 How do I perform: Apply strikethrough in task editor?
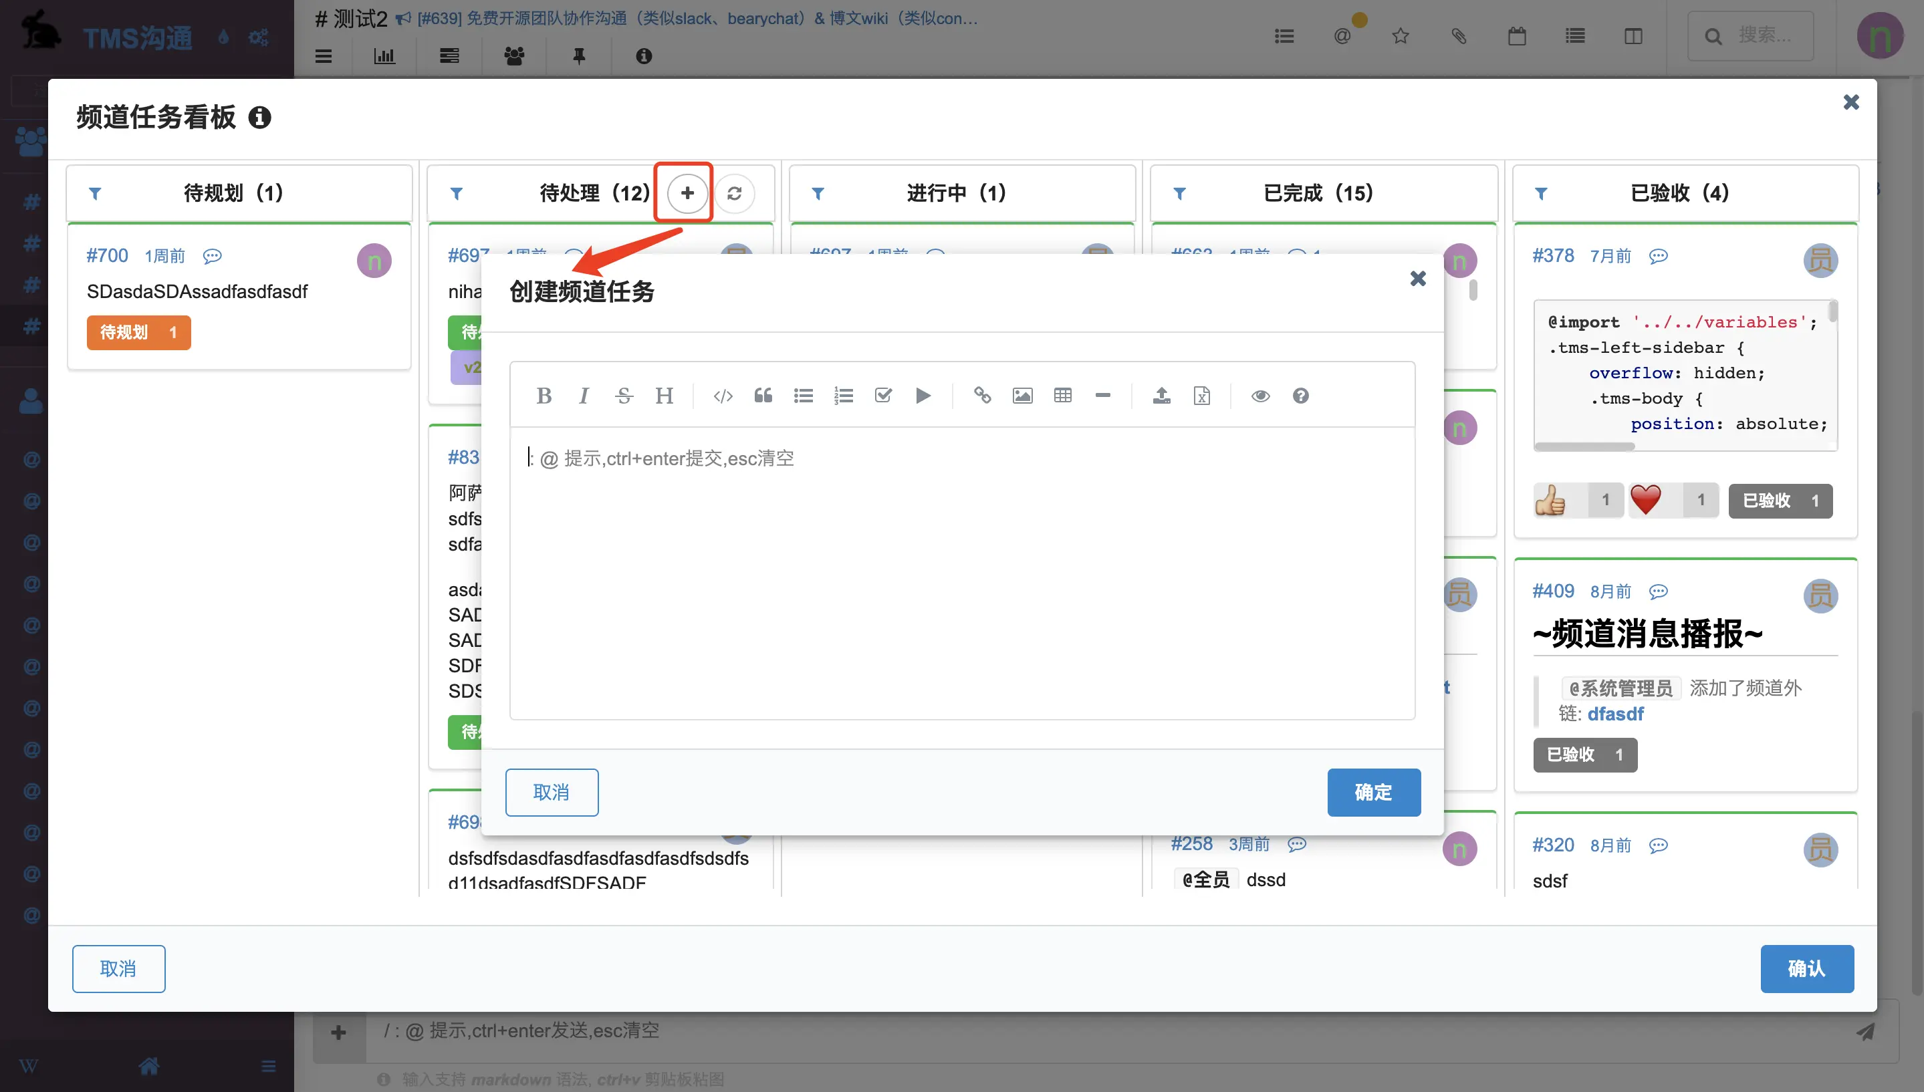click(x=623, y=395)
